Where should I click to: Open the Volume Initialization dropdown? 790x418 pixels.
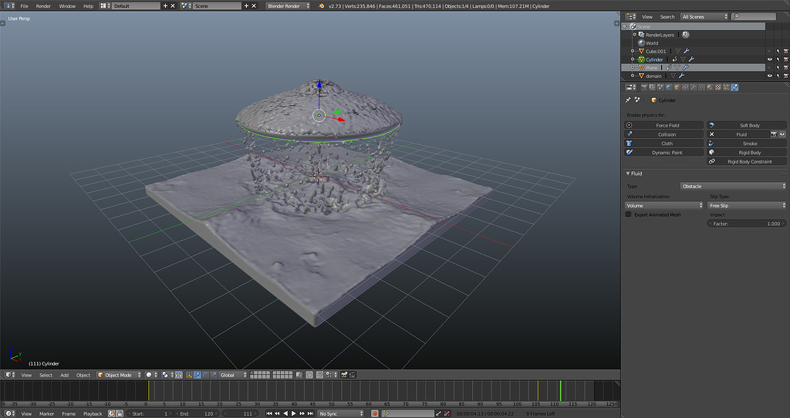664,205
